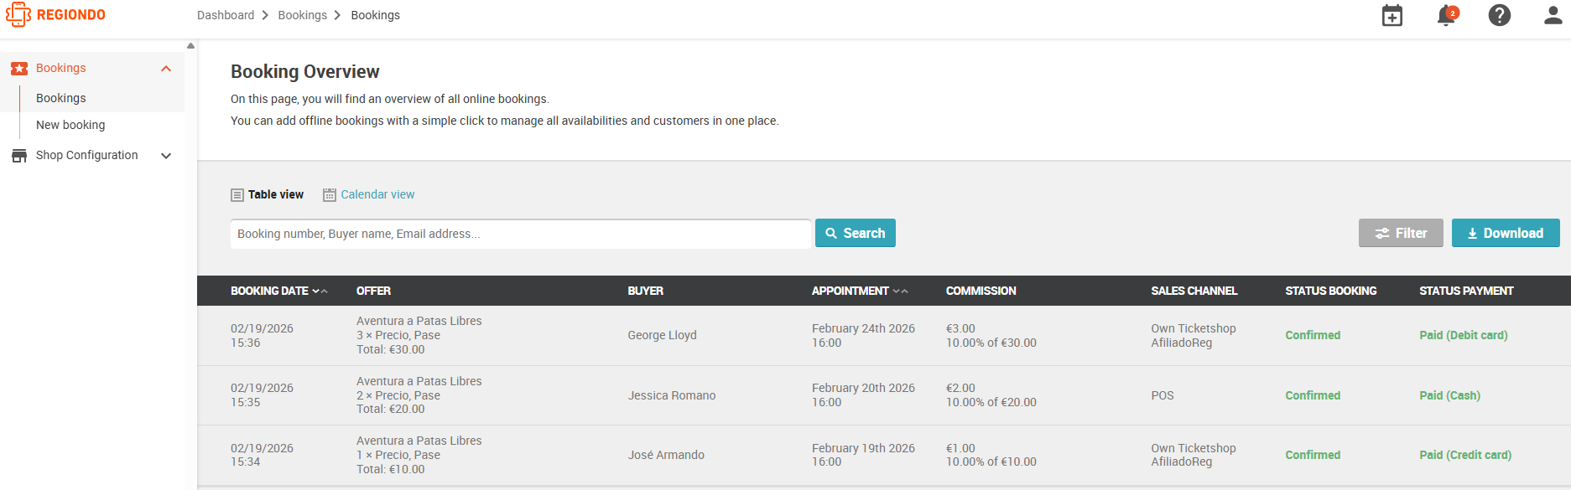Click the sidebar scroll-up arrow

pos(190,45)
